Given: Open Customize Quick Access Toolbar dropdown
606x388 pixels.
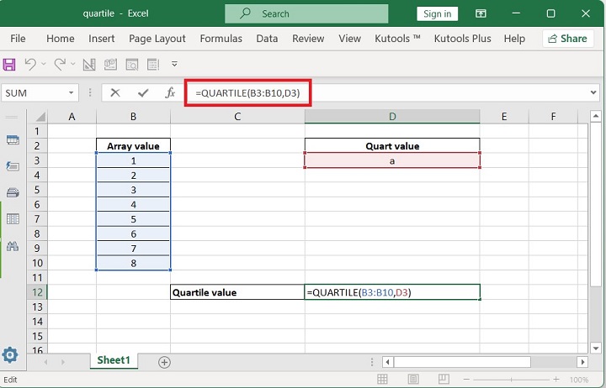Looking at the screenshot, I should click(x=174, y=64).
